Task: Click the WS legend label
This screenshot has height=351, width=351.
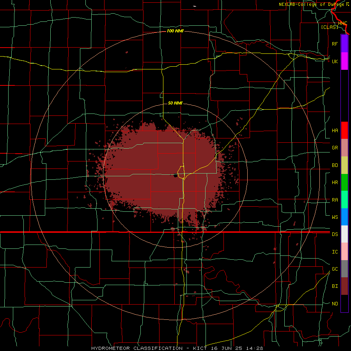Action: (x=335, y=217)
